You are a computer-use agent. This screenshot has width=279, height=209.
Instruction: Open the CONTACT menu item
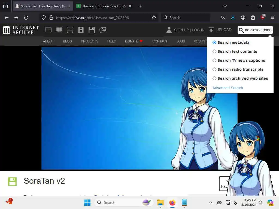160,41
